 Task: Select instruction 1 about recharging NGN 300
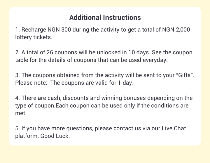tap(103, 34)
